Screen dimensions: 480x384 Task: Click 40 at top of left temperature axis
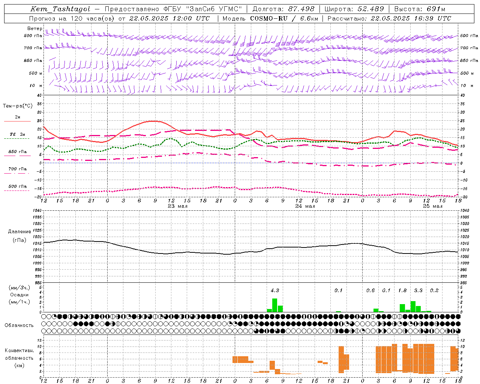coord(39,95)
